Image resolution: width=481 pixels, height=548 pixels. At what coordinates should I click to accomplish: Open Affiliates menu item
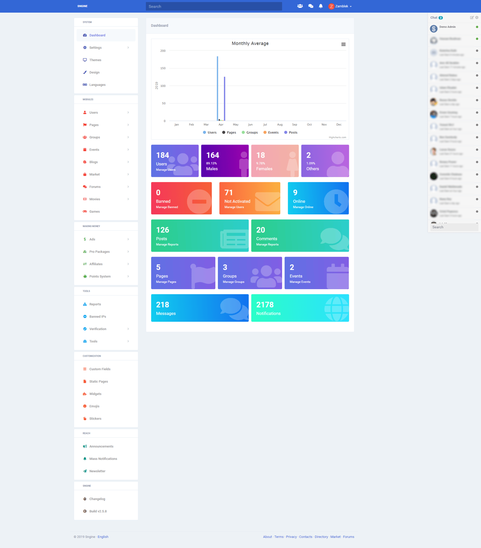[x=106, y=264]
